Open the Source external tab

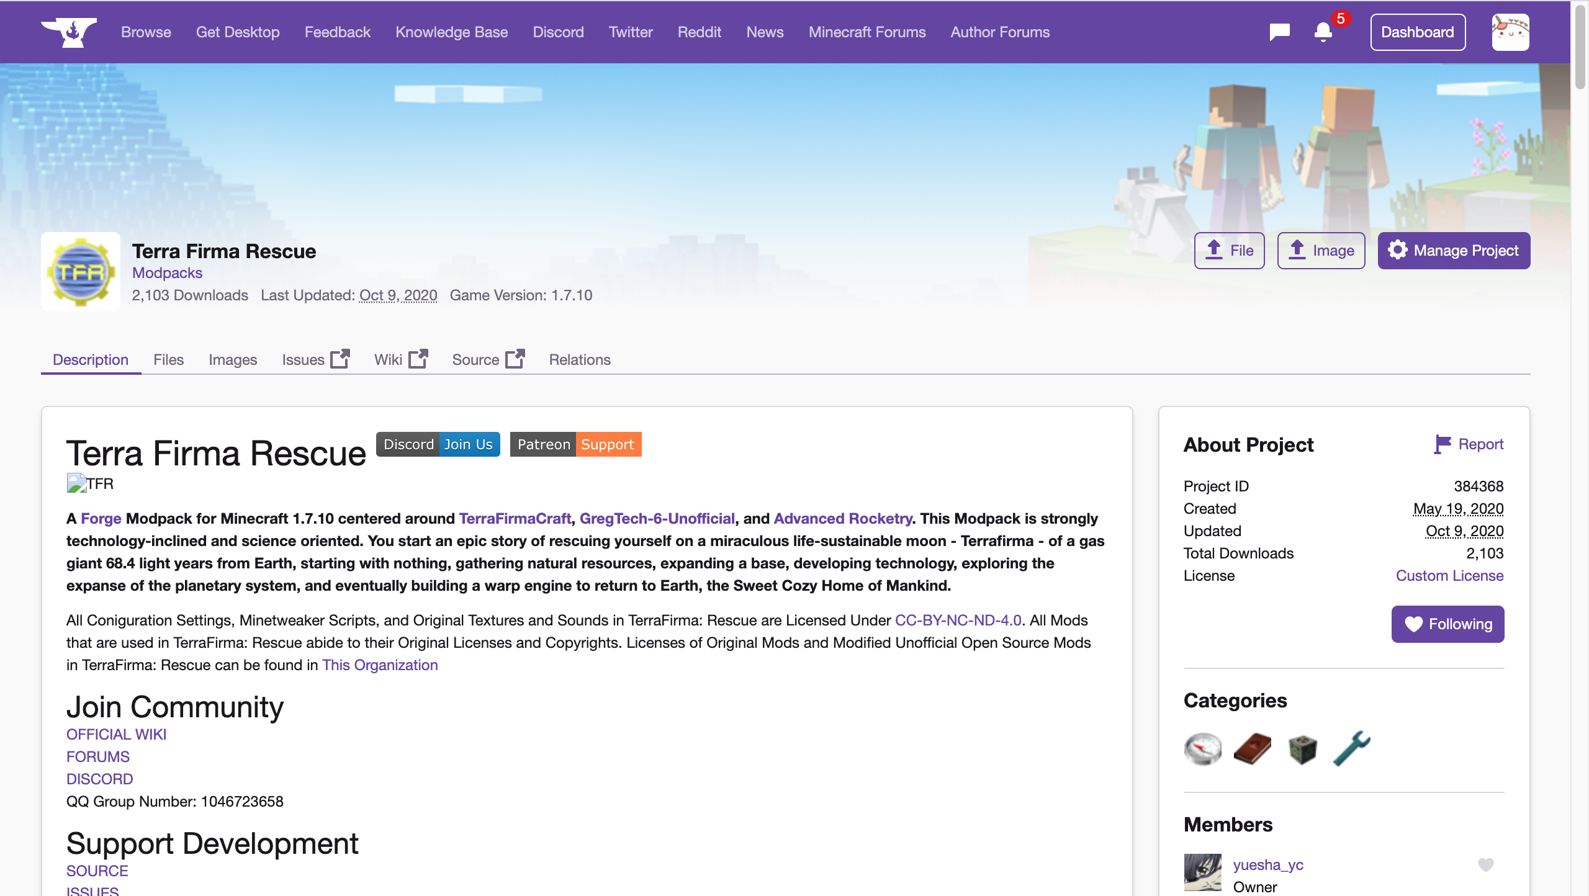[x=488, y=360]
